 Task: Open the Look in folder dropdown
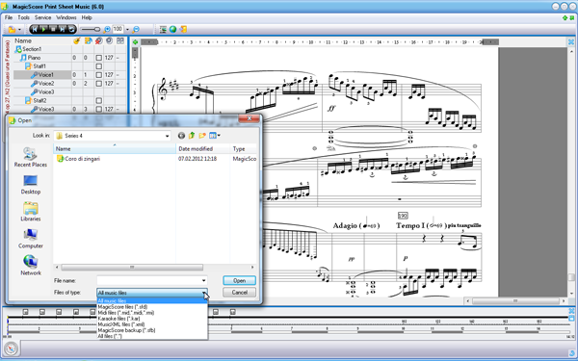[167, 136]
